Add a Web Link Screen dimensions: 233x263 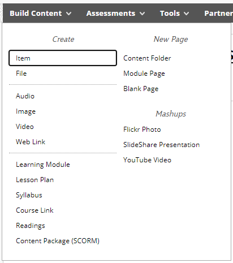[31, 142]
